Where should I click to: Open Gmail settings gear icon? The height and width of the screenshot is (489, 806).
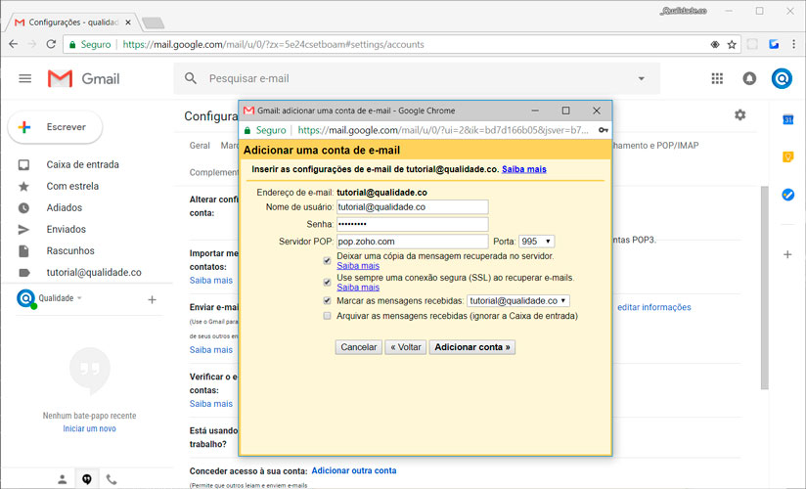coord(739,114)
